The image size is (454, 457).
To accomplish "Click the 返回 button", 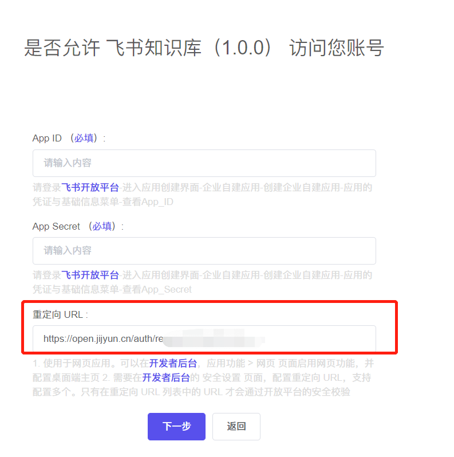I will (236, 427).
